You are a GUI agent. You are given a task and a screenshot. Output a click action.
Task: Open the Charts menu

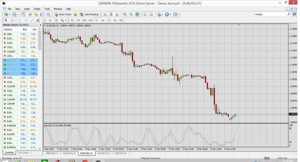click(37, 9)
